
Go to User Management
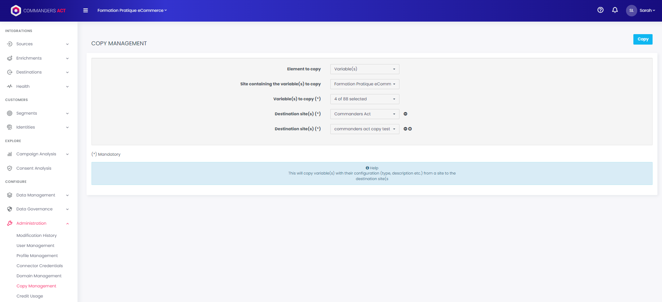click(x=35, y=246)
